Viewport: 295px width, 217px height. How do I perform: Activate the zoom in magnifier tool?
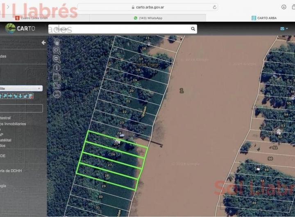click(57, 51)
